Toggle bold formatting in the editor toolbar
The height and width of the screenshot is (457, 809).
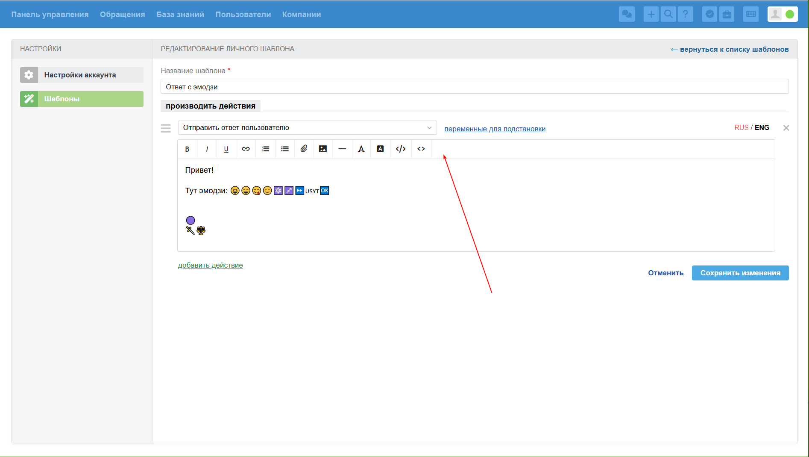187,149
